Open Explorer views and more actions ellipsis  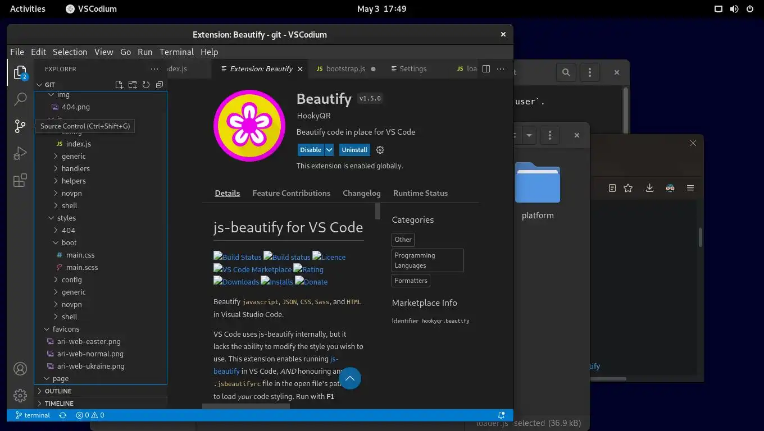coord(154,69)
